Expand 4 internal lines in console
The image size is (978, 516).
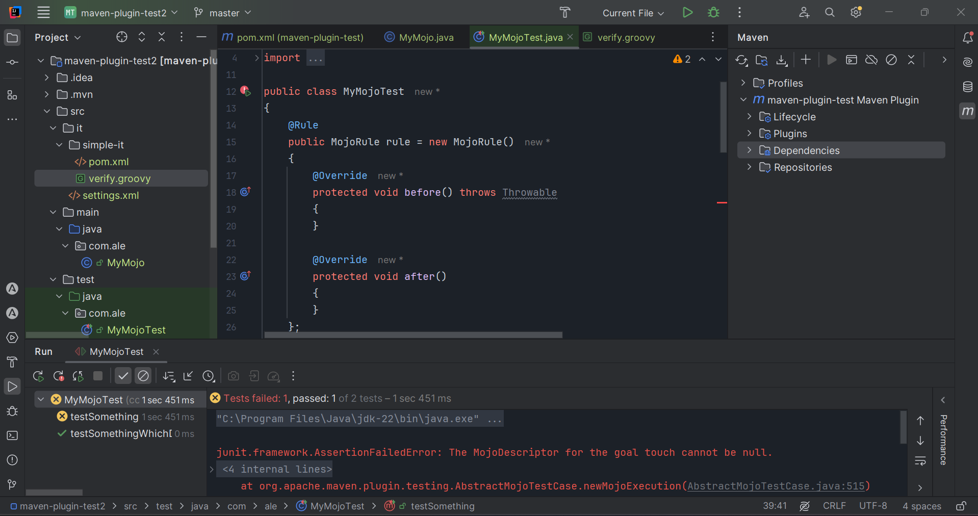(212, 469)
